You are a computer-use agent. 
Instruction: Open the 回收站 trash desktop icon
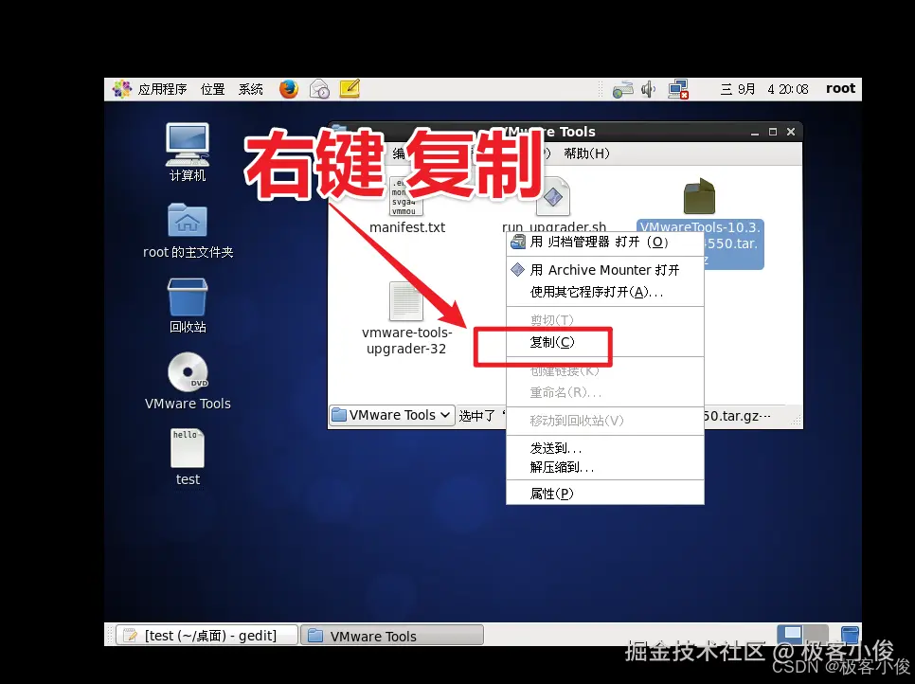tap(188, 305)
